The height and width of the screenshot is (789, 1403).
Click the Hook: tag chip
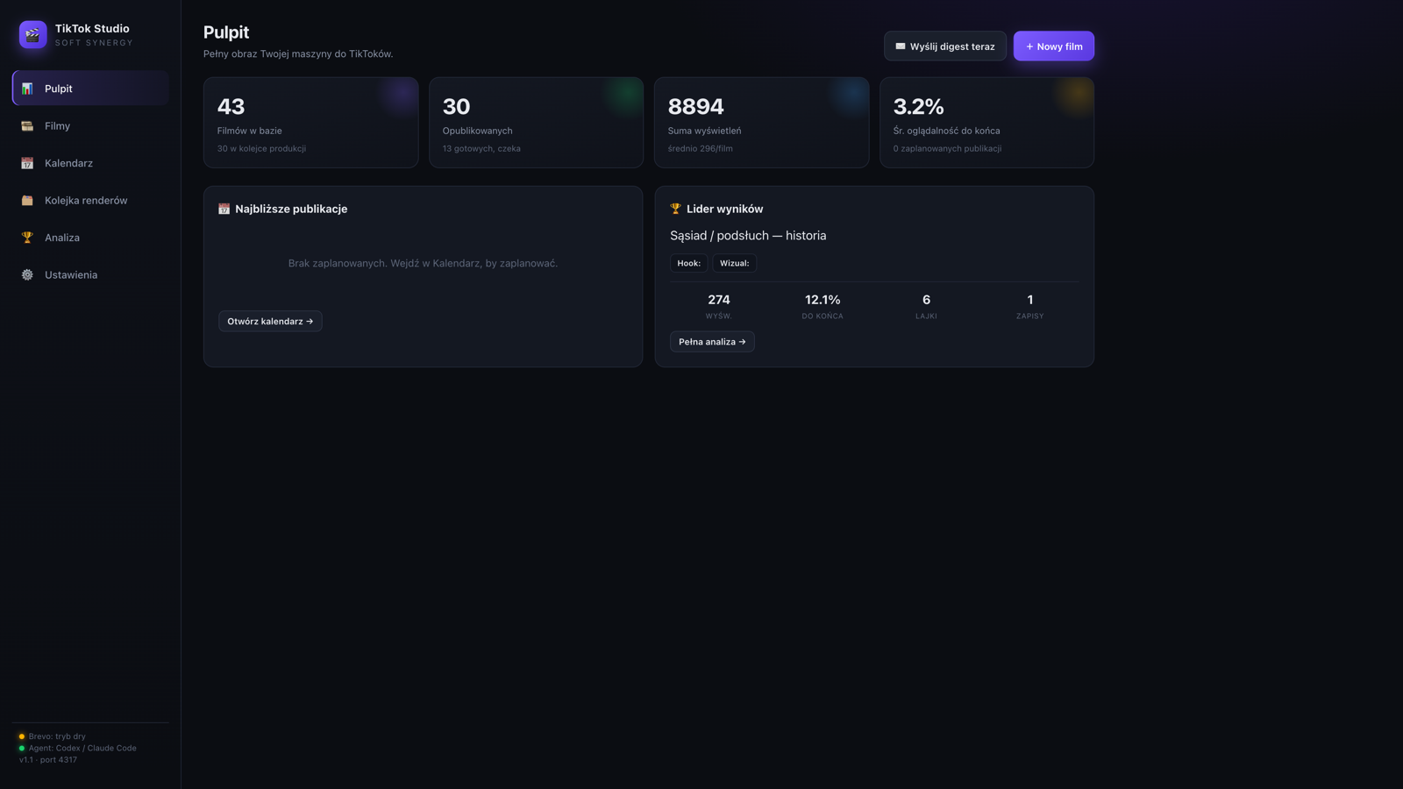tap(689, 263)
